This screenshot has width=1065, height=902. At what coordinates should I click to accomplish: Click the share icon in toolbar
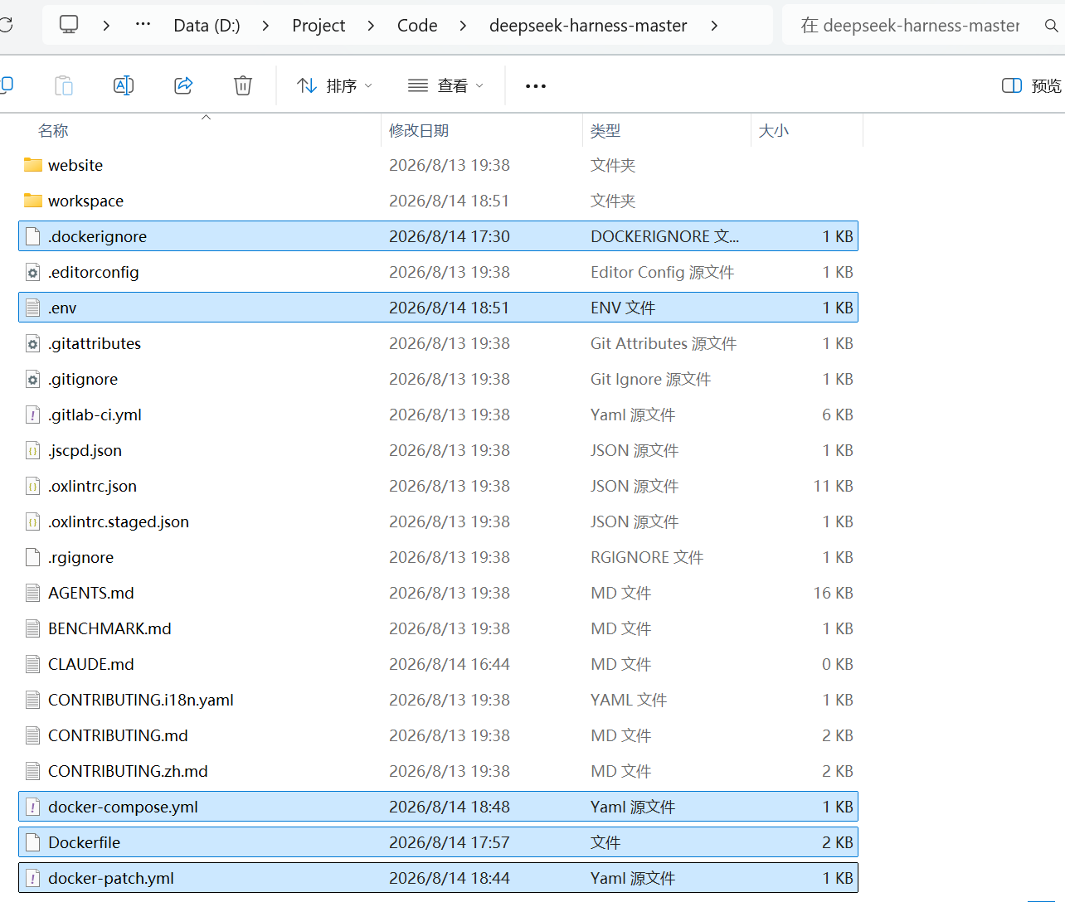(183, 85)
